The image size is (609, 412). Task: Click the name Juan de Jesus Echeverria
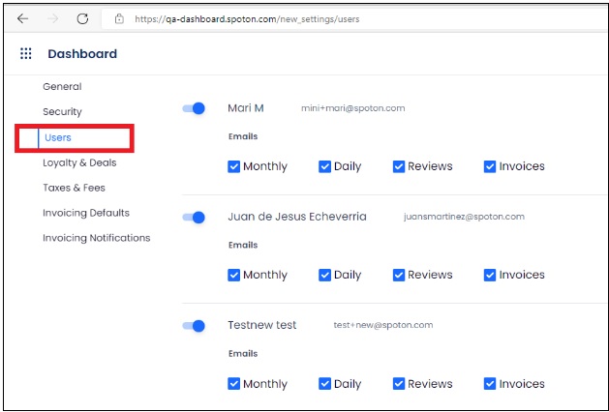[x=297, y=217]
